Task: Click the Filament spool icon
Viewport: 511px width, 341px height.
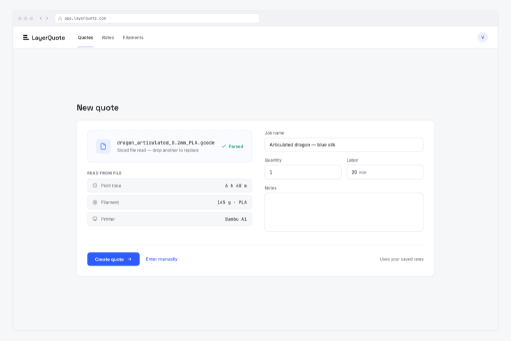Action: 95,202
